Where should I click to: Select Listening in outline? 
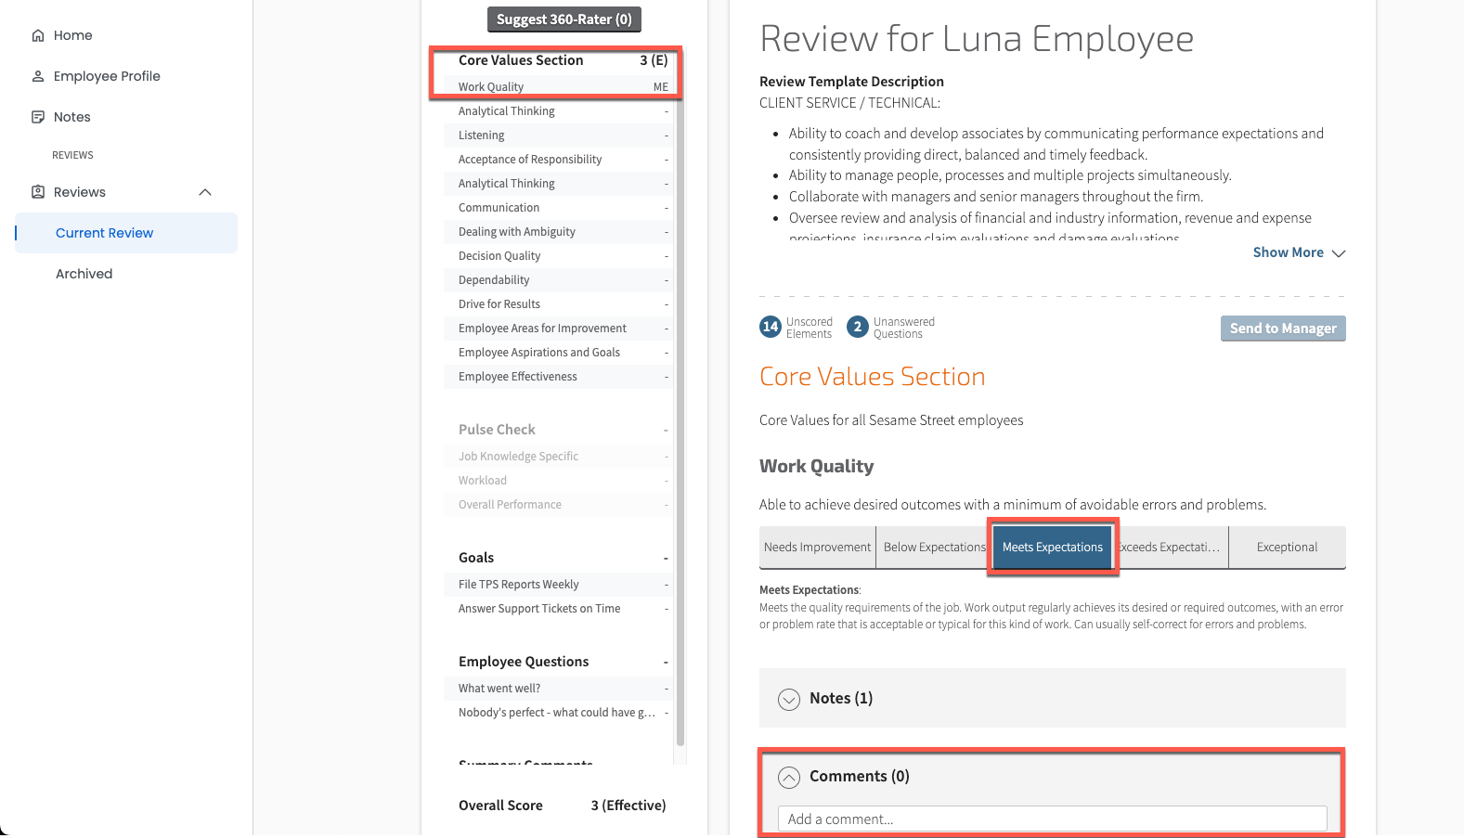pyautogui.click(x=557, y=135)
